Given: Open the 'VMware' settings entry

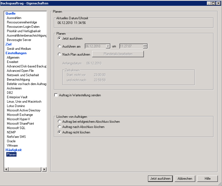Looking at the screenshot, I should [x=12, y=146].
